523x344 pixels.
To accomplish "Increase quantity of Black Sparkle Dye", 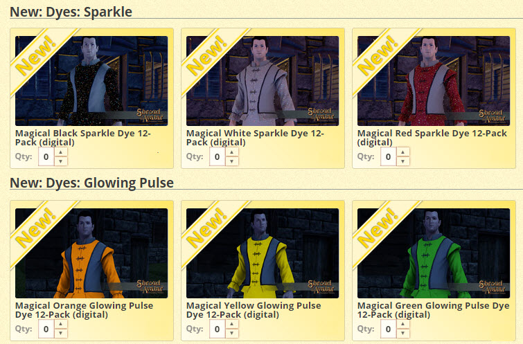I will click(x=61, y=152).
